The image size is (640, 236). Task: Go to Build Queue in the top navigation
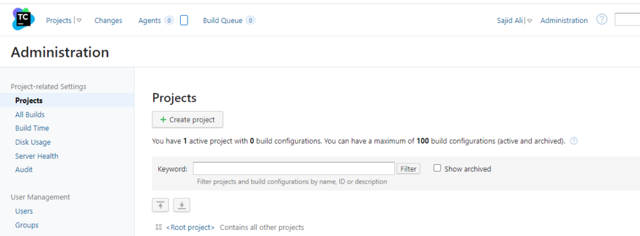222,21
